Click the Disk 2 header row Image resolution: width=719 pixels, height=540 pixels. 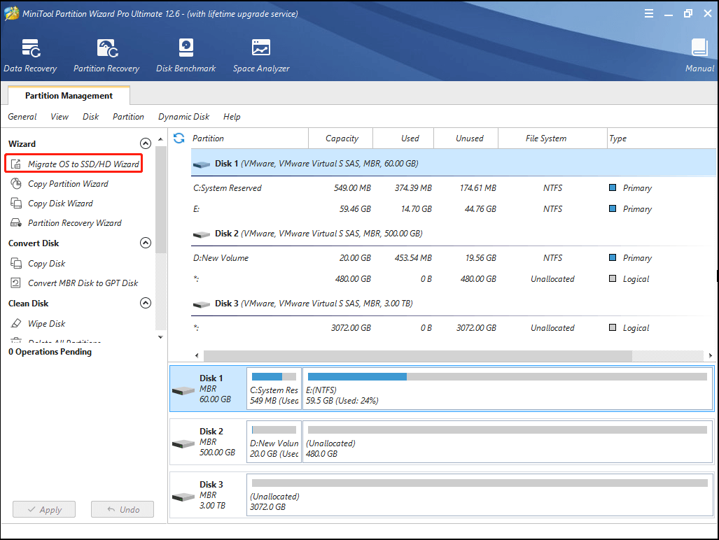click(454, 234)
